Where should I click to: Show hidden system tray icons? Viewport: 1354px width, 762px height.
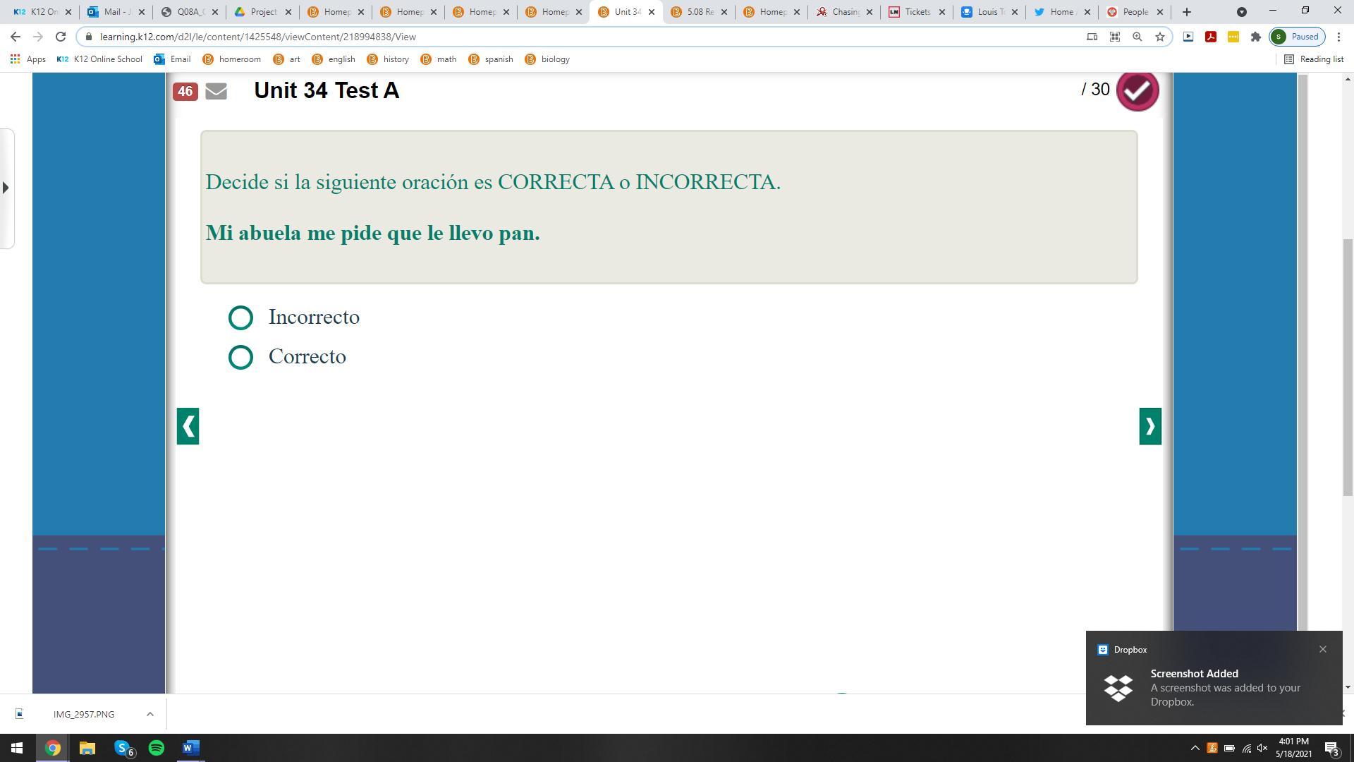coord(1195,748)
